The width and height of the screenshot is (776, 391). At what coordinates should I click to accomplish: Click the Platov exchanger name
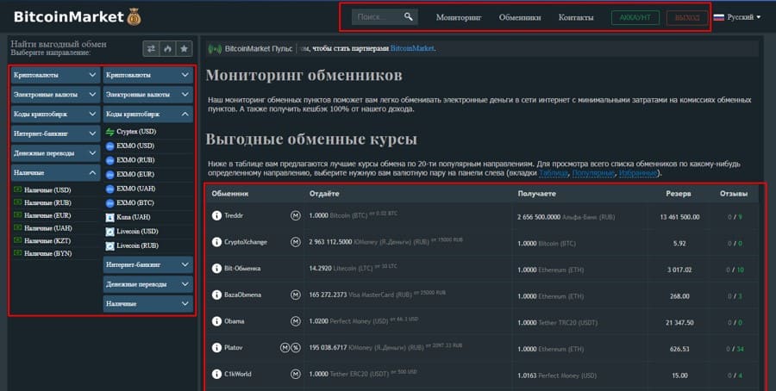click(233, 347)
